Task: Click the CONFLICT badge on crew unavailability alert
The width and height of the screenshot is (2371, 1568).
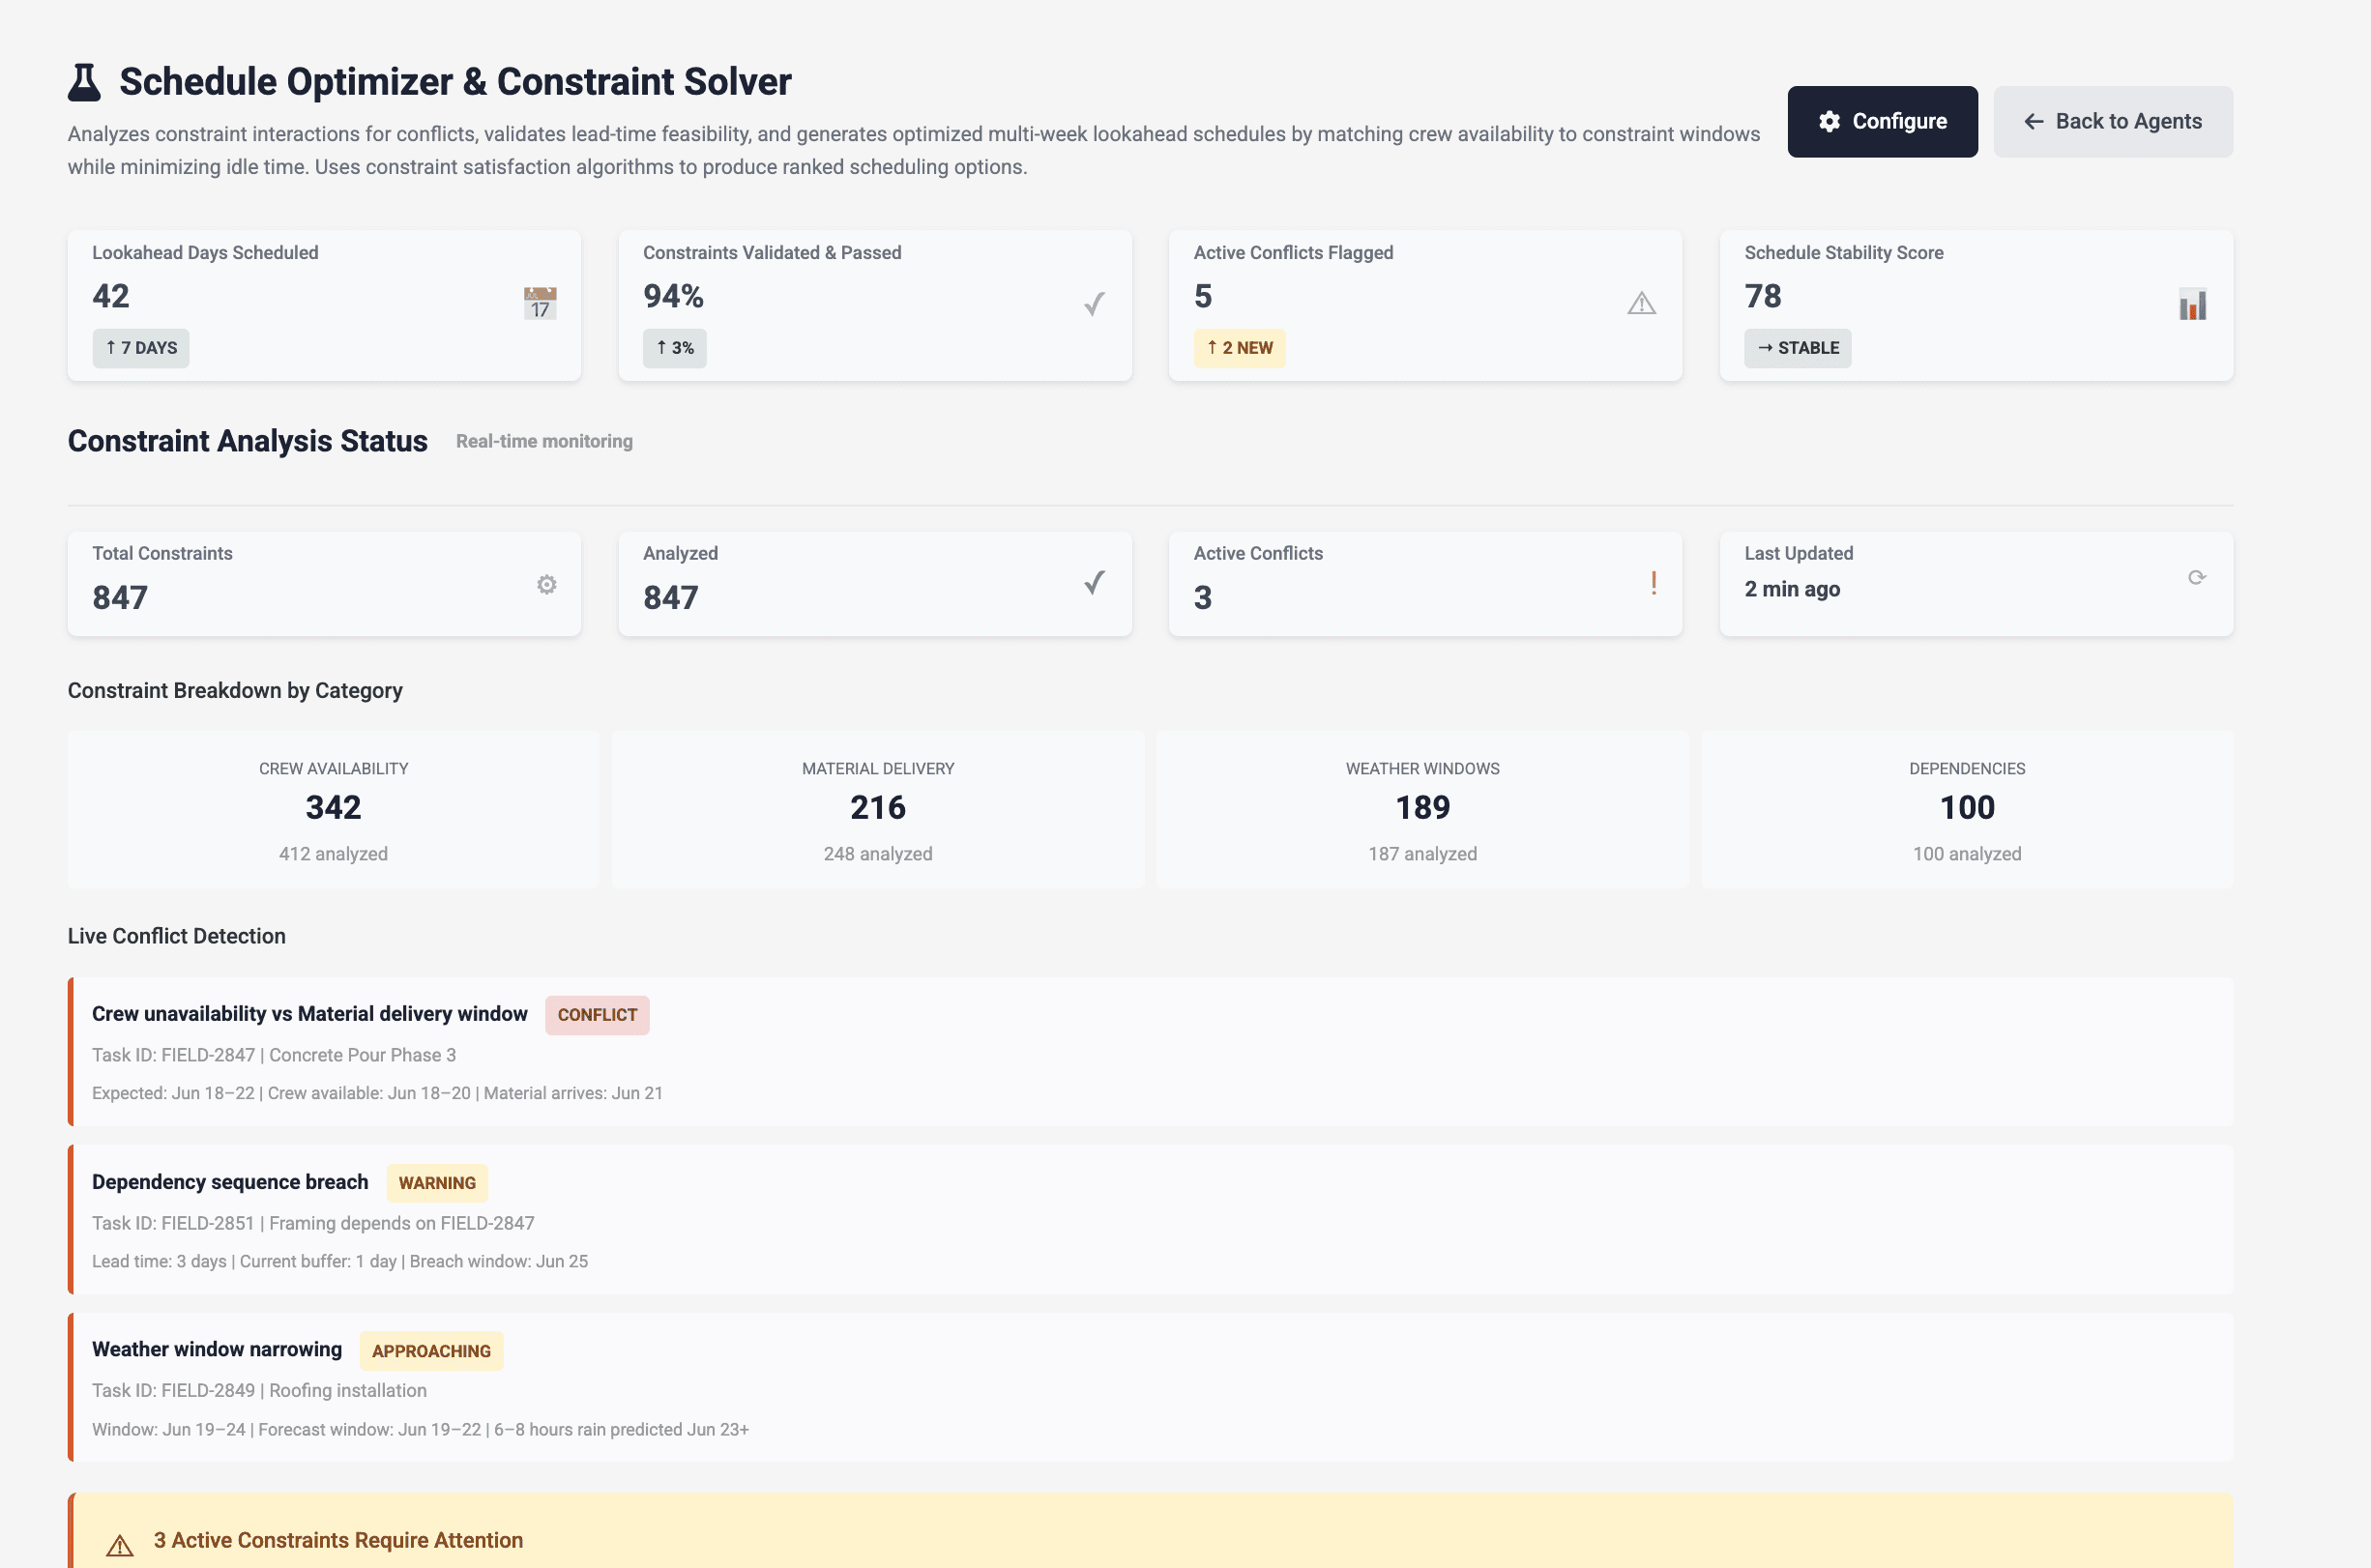Action: [x=597, y=1014]
